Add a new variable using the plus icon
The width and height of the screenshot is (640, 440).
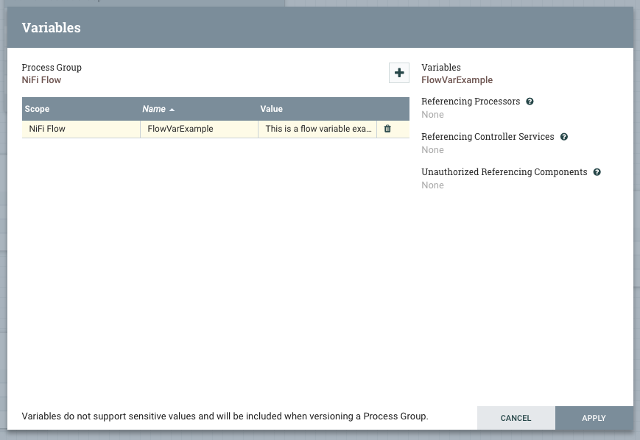398,73
